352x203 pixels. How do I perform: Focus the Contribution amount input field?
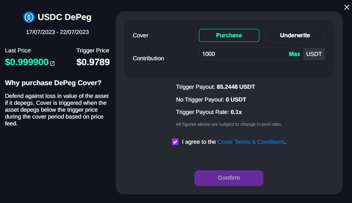click(243, 54)
